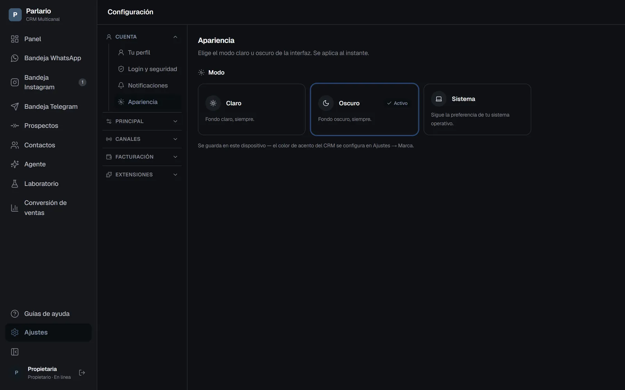The width and height of the screenshot is (625, 390).
Task: Click the Propietaria avatar
Action: click(x=16, y=373)
